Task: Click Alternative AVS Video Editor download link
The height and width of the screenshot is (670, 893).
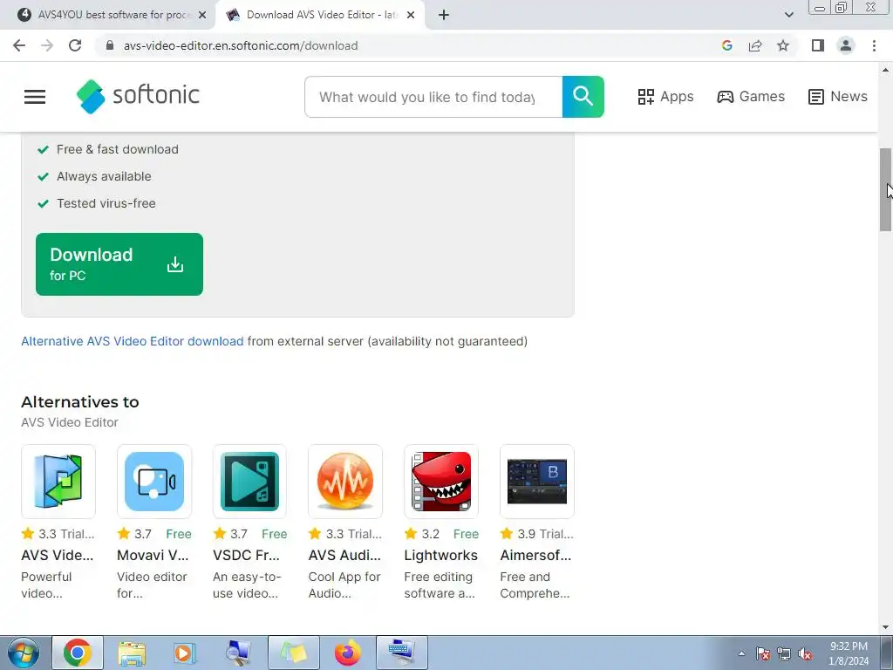Action: (x=133, y=341)
